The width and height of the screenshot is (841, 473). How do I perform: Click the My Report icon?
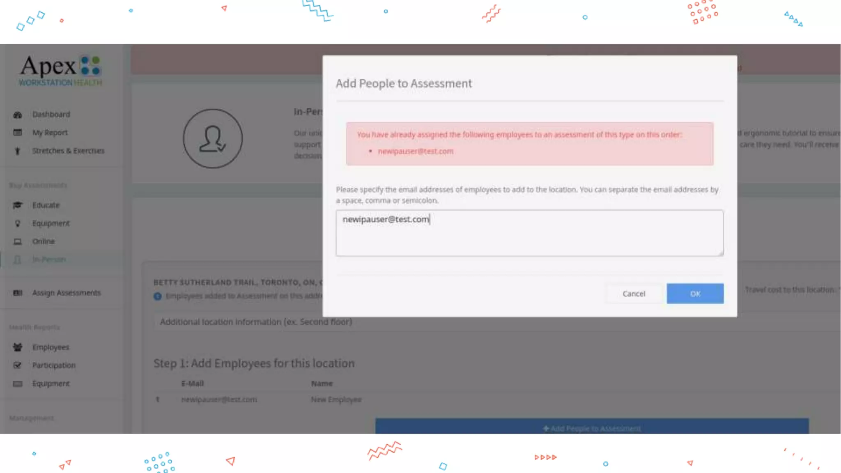coord(17,133)
